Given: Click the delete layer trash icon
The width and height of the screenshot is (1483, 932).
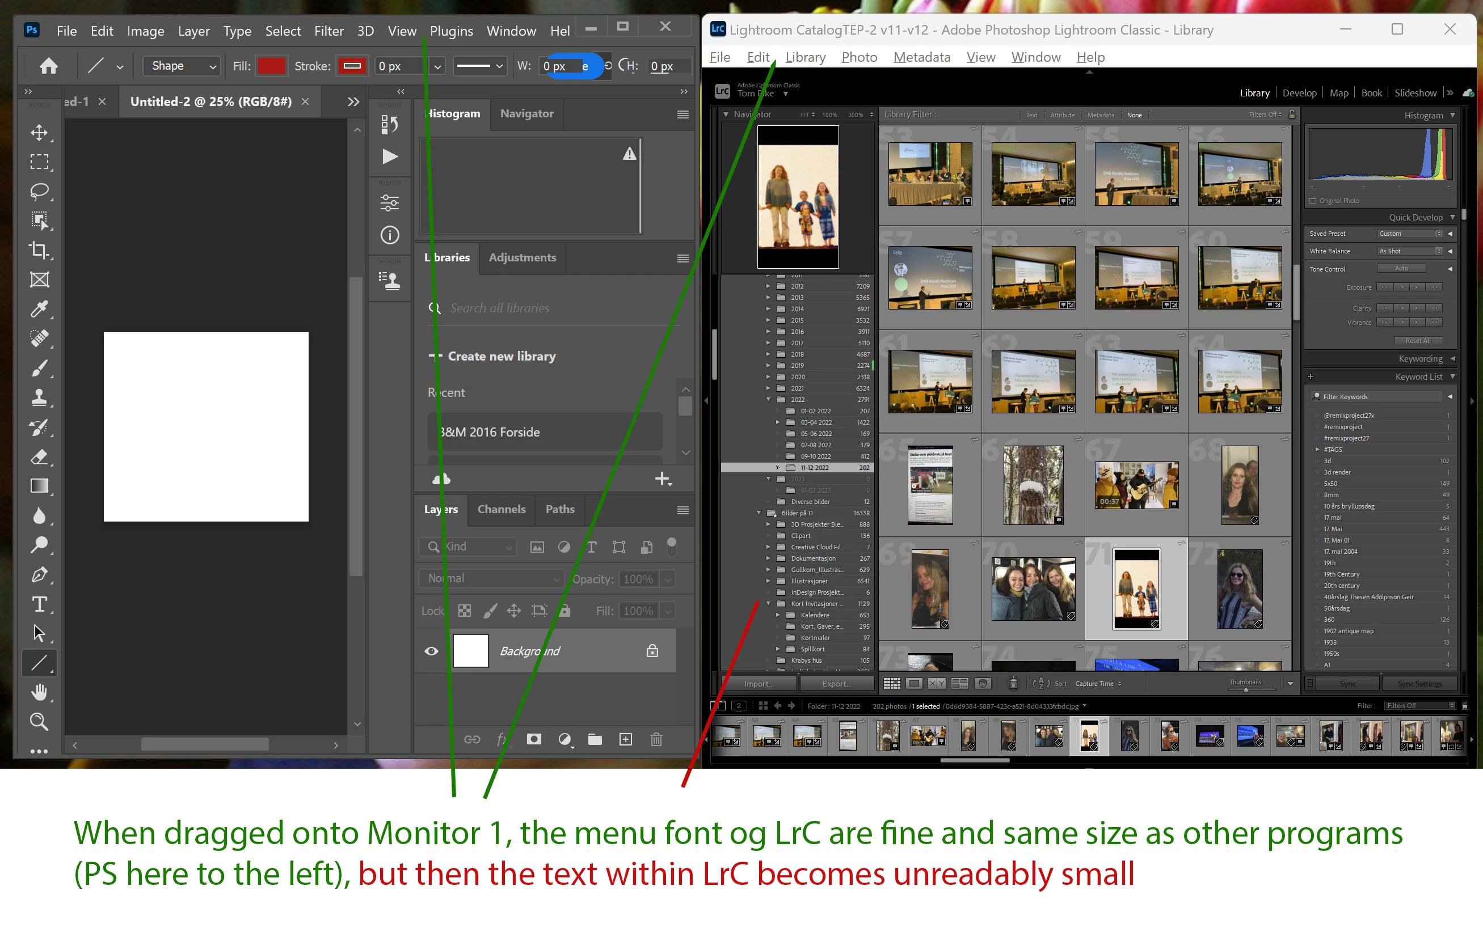Looking at the screenshot, I should click(x=656, y=739).
